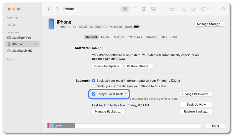Viewport: 233px width, 136px height.
Task: Switch to list view
Action: 135,9
